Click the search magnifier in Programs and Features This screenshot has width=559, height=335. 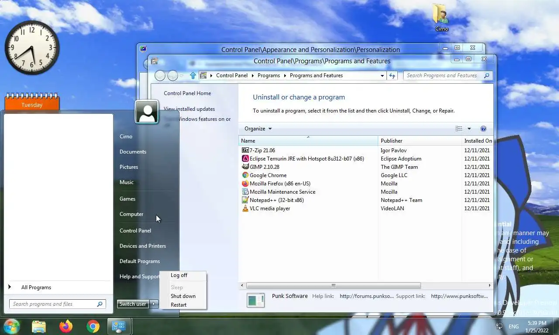pos(487,75)
